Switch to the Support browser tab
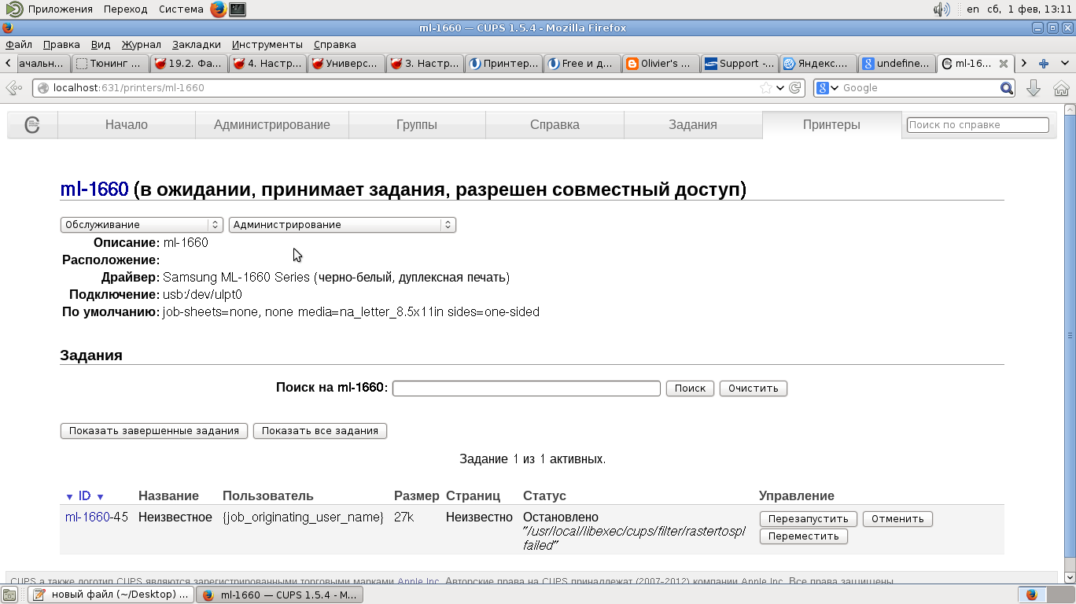 739,64
